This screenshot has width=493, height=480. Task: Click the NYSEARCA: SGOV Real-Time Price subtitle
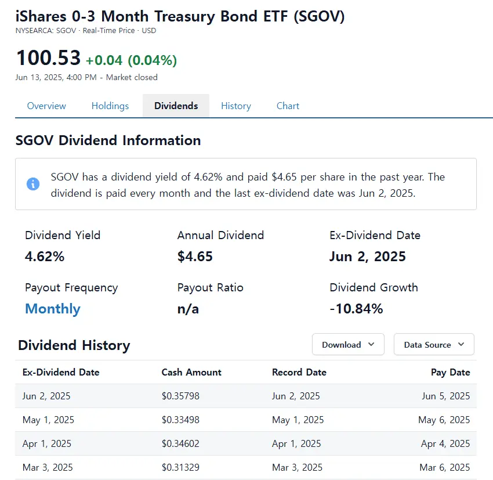tap(86, 31)
